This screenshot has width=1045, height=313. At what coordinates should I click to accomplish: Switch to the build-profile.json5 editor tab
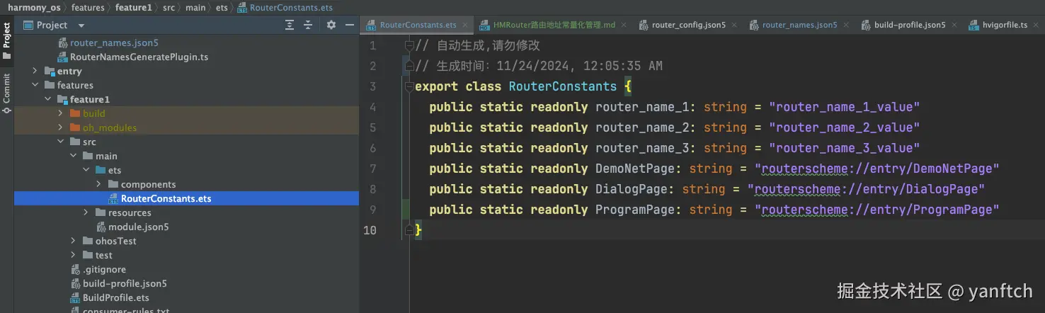pos(910,25)
